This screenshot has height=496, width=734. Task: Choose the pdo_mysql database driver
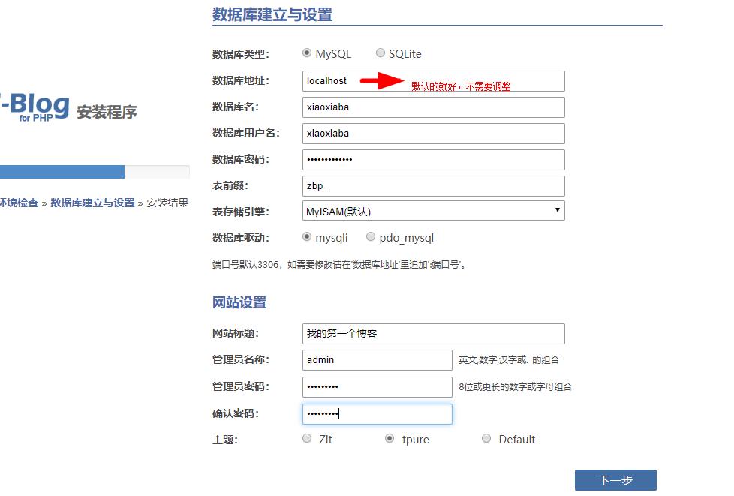coord(371,237)
